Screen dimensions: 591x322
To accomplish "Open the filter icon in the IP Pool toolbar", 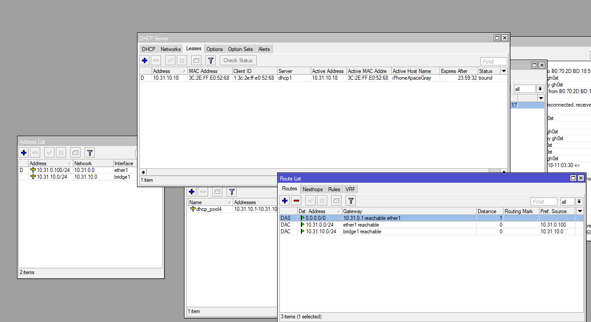I will [231, 192].
